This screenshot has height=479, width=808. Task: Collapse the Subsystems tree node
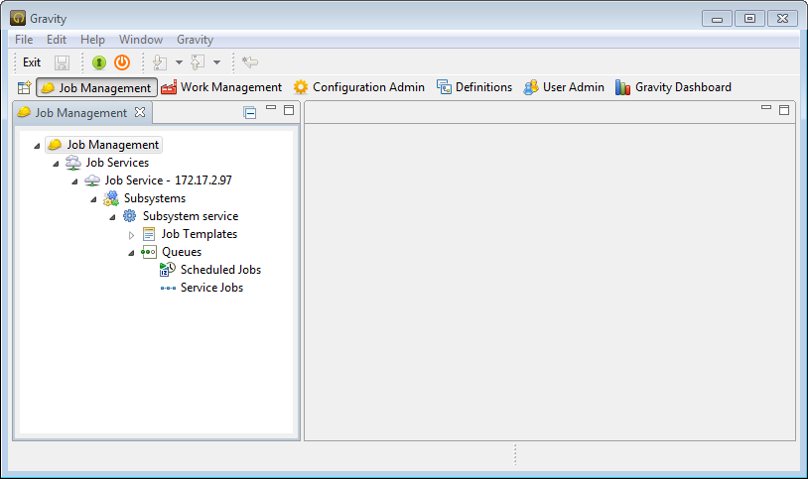click(x=93, y=199)
